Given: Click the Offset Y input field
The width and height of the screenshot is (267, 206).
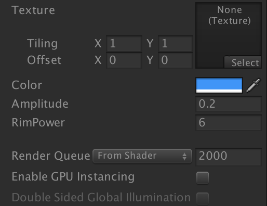Looking at the screenshot, I should pos(176,60).
